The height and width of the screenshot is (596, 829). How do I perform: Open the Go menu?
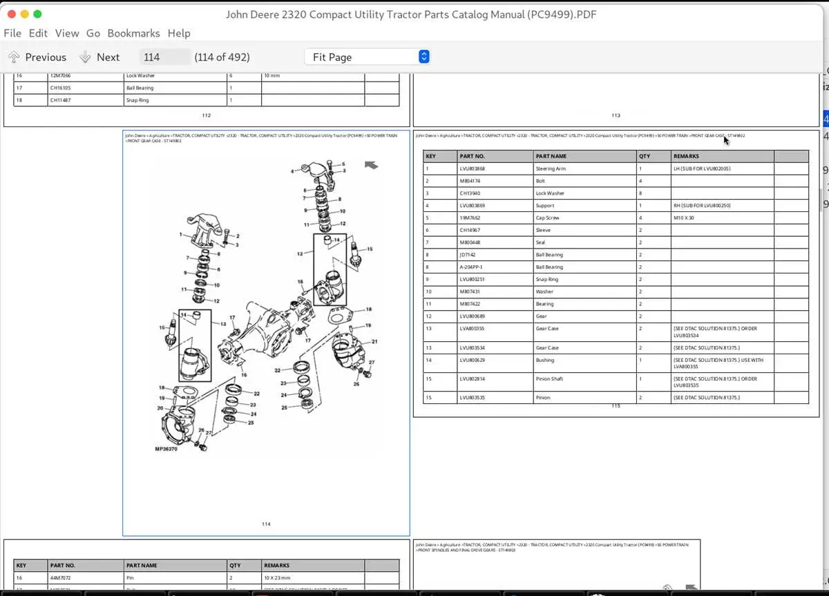tap(93, 33)
